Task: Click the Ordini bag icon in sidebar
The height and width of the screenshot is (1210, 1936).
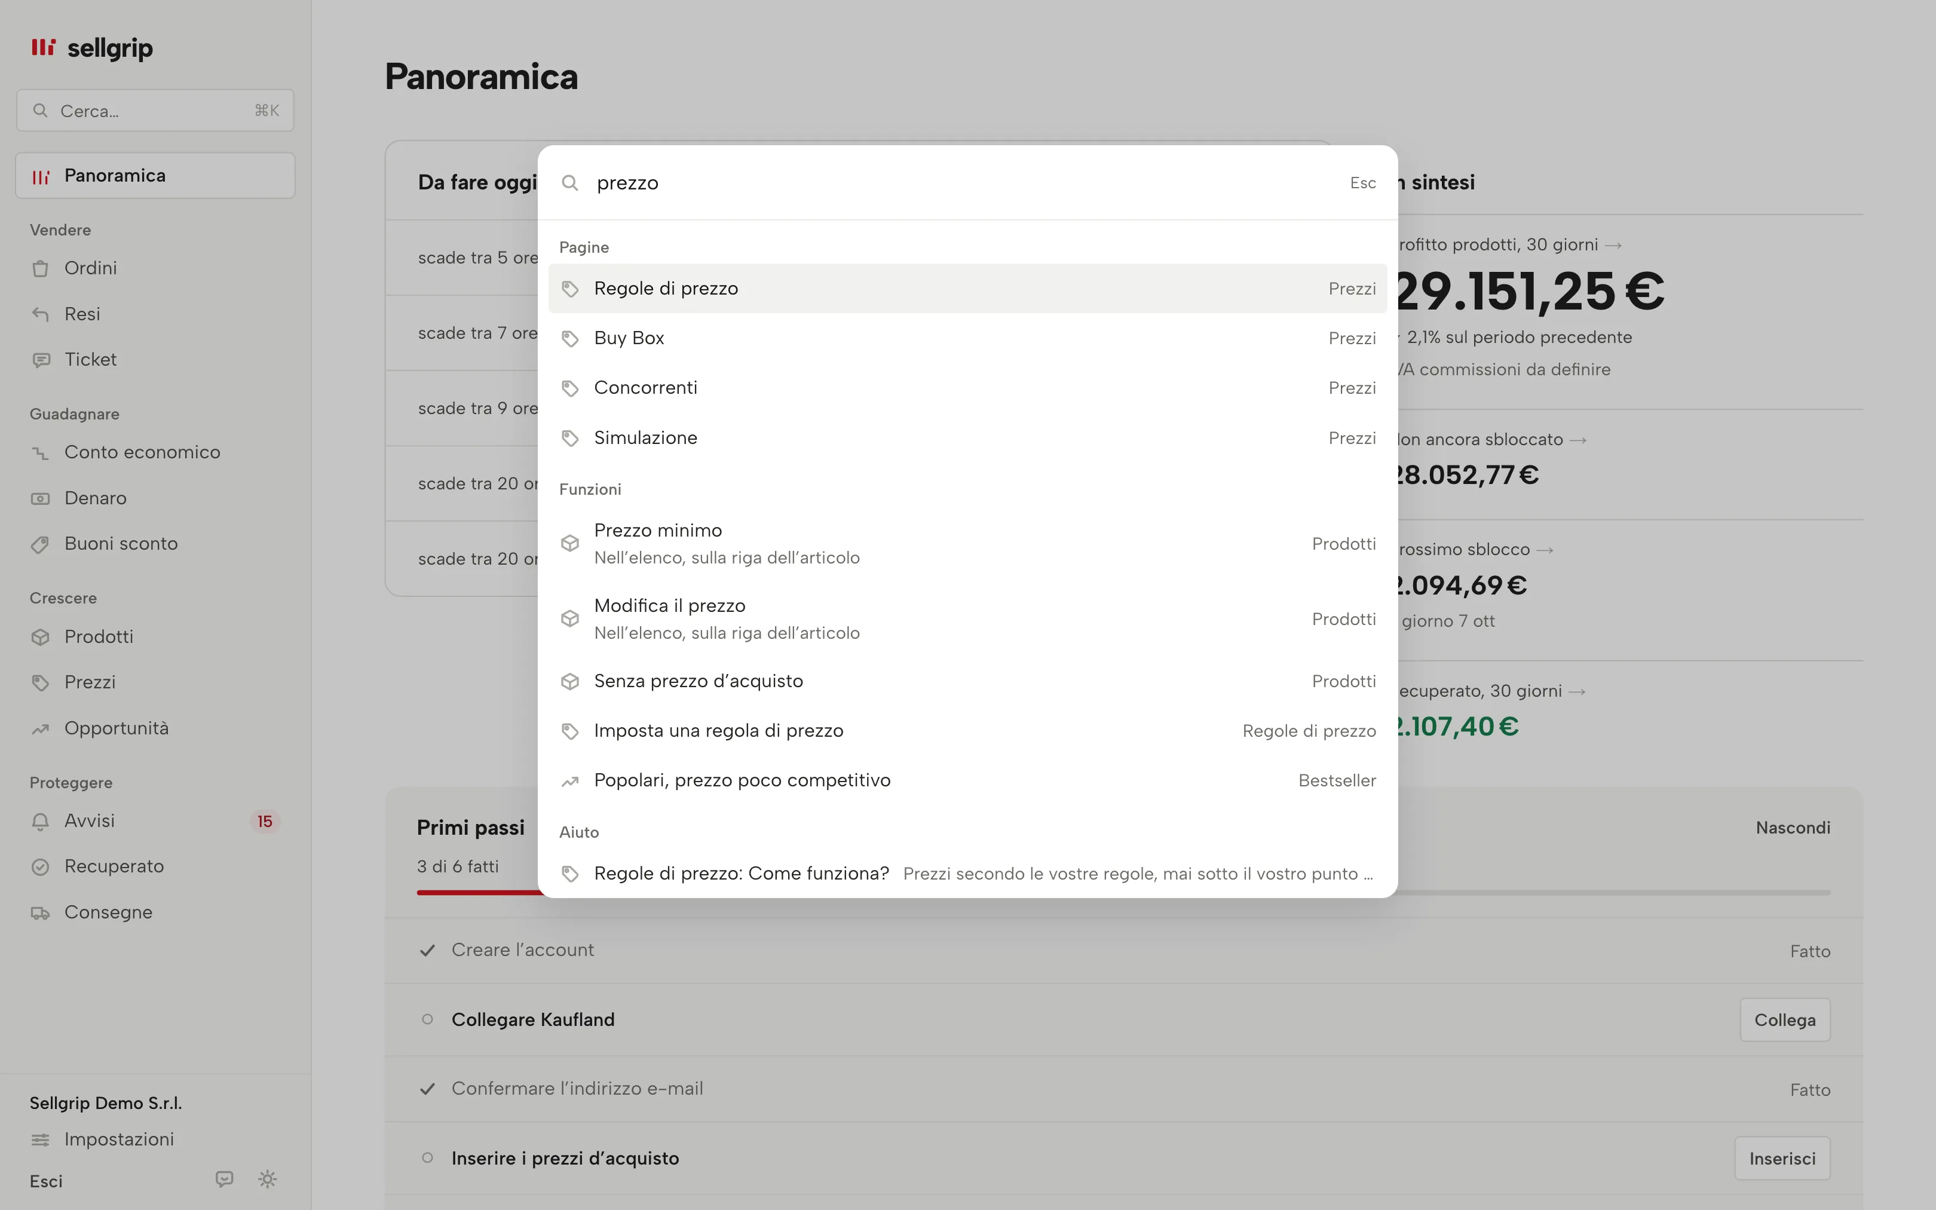Action: [x=40, y=269]
